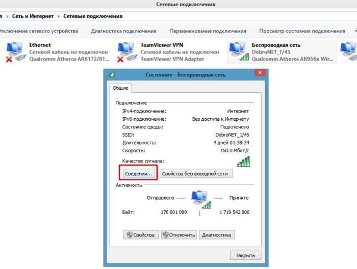Click the sent bytes value 176 601 089
The height and width of the screenshot is (269, 357).
(174, 212)
